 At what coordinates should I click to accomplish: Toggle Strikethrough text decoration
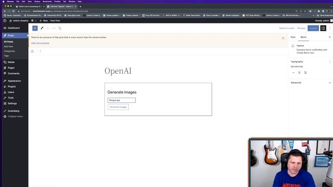click(x=305, y=73)
